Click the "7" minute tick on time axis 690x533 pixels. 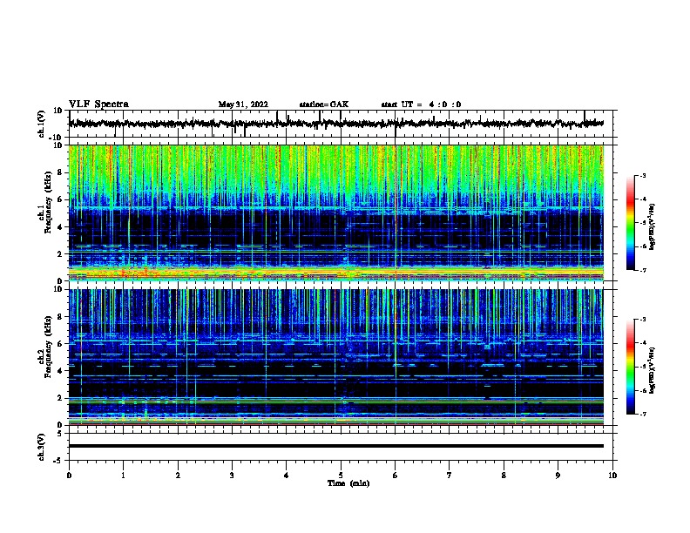pyautogui.click(x=450, y=476)
